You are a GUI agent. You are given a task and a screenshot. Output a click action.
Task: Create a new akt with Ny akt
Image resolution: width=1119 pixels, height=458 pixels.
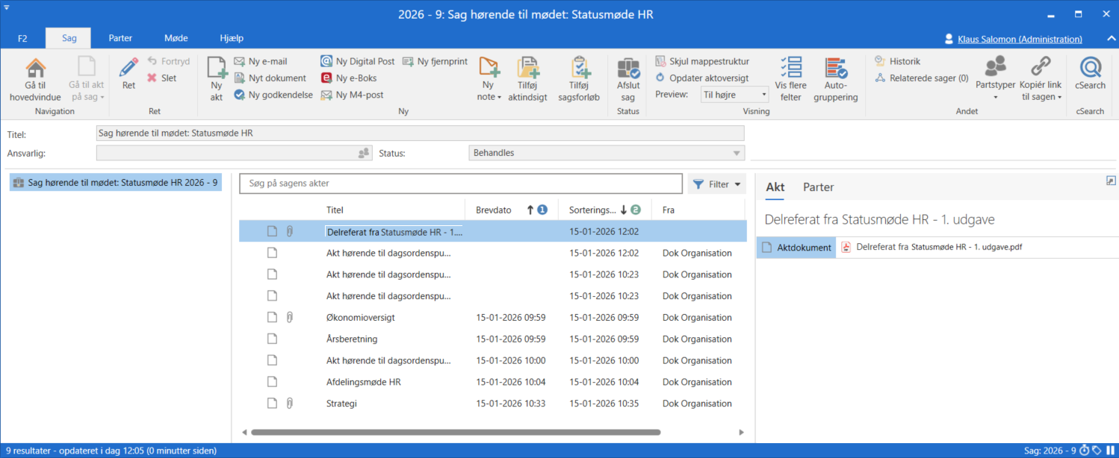(217, 69)
